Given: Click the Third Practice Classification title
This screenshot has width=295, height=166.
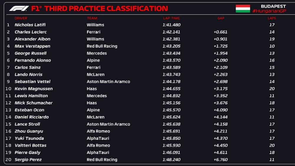Looking at the screenshot, I should pos(106,9).
